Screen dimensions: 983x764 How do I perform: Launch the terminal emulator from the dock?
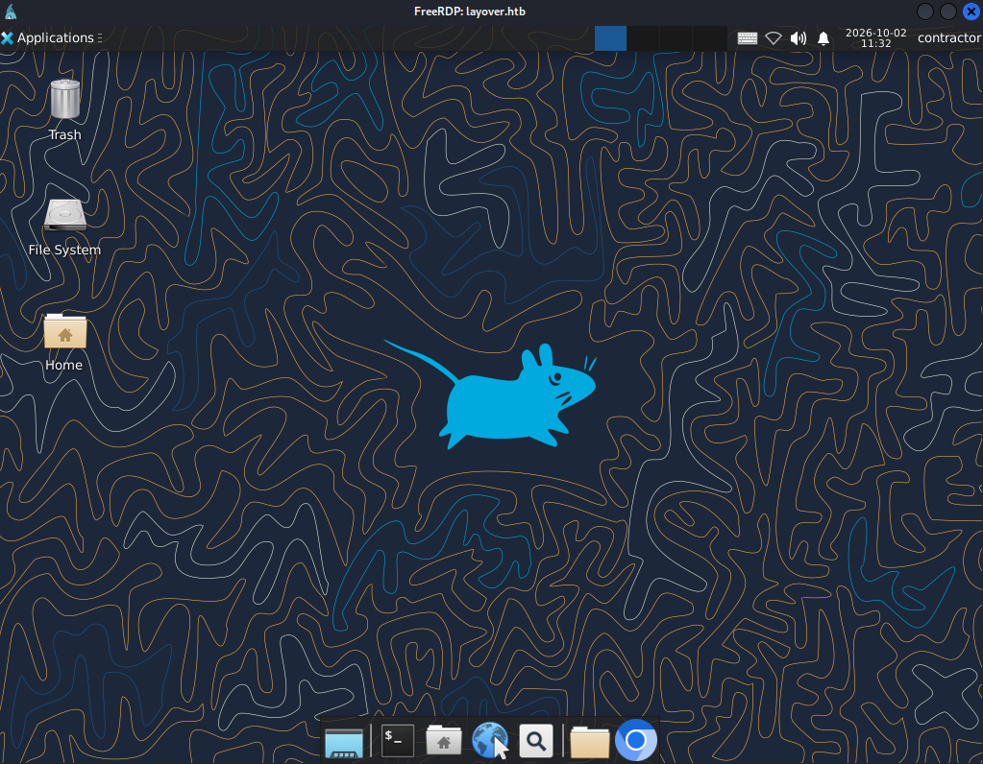point(398,741)
